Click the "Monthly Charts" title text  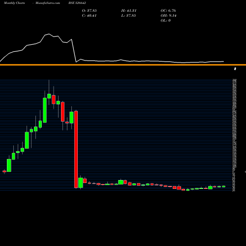pos(14,3)
